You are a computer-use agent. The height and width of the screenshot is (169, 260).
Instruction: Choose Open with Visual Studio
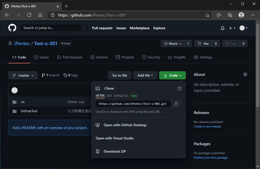coord(114,138)
